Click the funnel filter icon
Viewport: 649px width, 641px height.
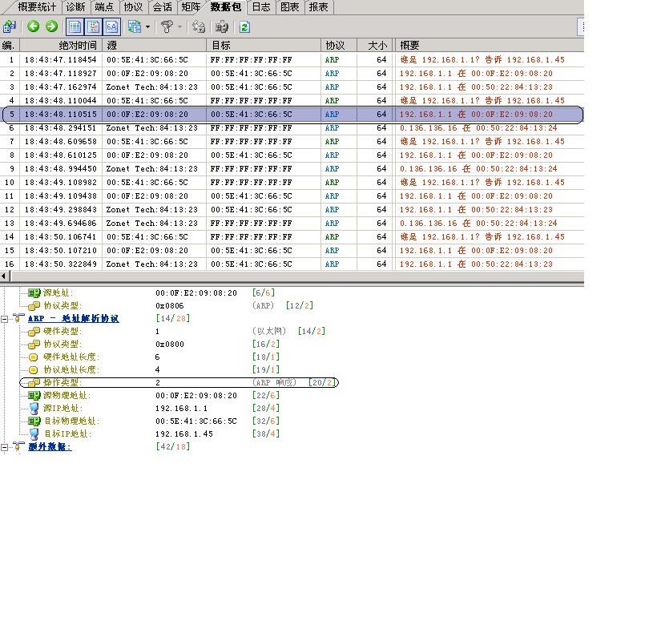(x=167, y=27)
